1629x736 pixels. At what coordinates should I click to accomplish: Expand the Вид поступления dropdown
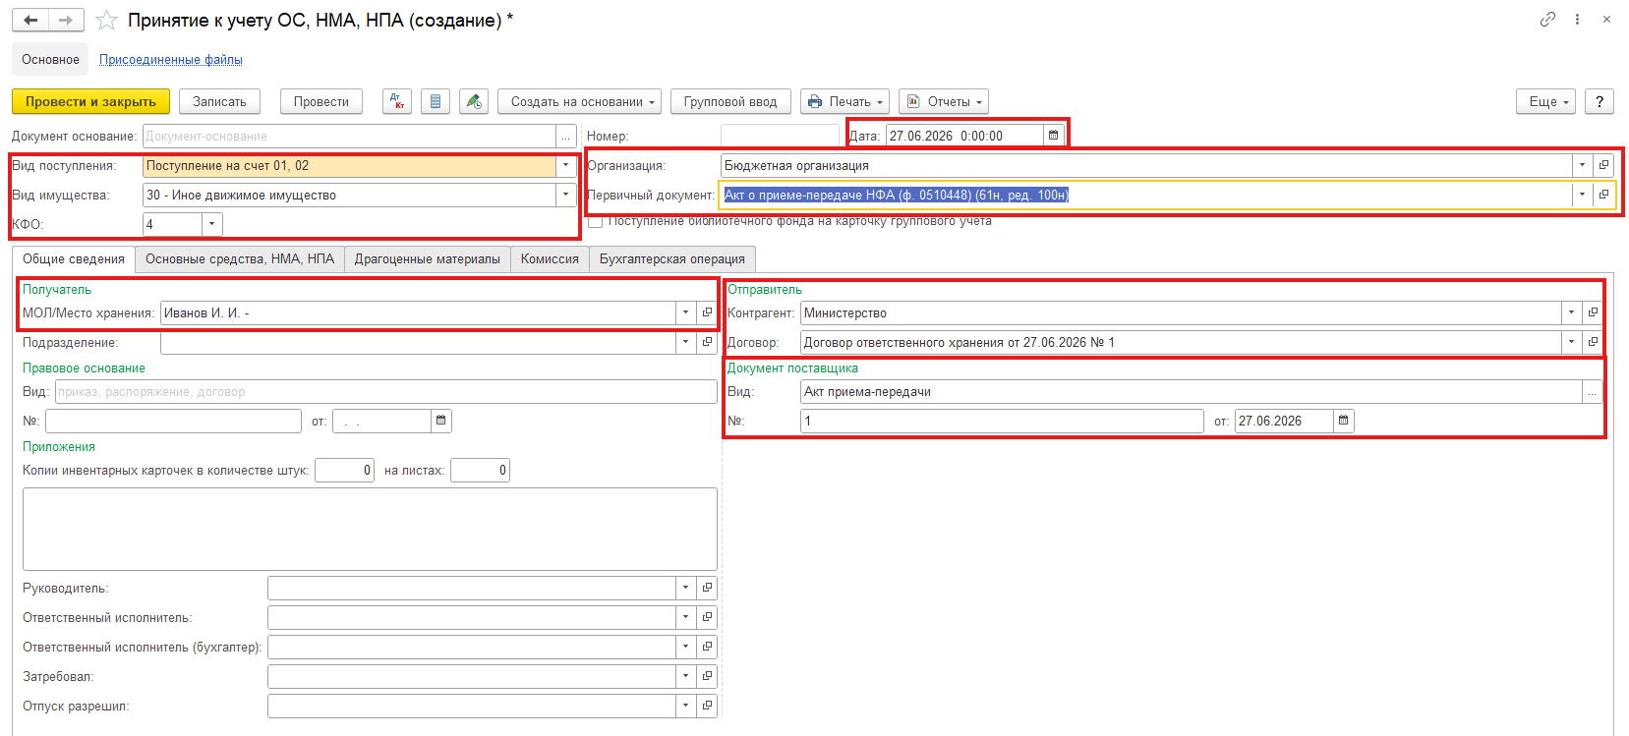tap(566, 165)
